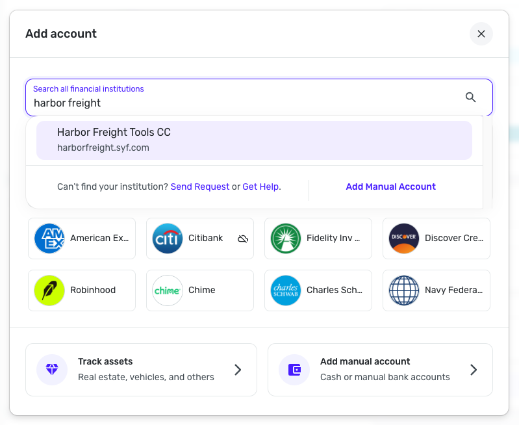The width and height of the screenshot is (519, 425).
Task: Click the Citibank logo icon
Action: click(168, 238)
